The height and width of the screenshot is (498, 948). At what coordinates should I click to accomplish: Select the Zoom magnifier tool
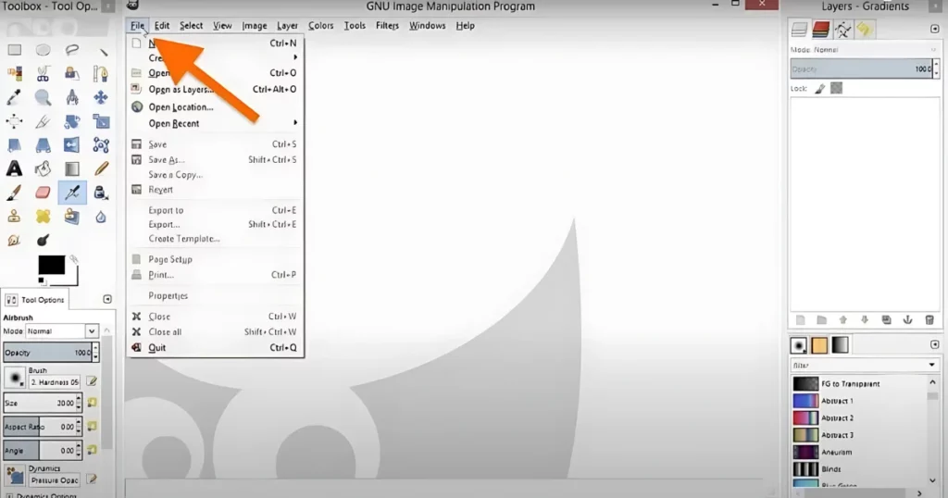coord(43,97)
